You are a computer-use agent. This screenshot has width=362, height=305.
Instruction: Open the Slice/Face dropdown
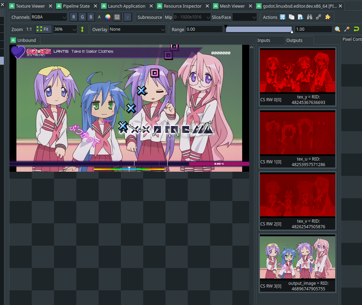click(245, 17)
